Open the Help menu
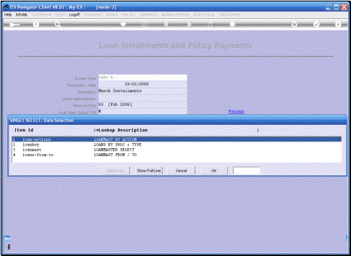Image resolution: width=351 pixels, height=256 pixels. pos(8,14)
